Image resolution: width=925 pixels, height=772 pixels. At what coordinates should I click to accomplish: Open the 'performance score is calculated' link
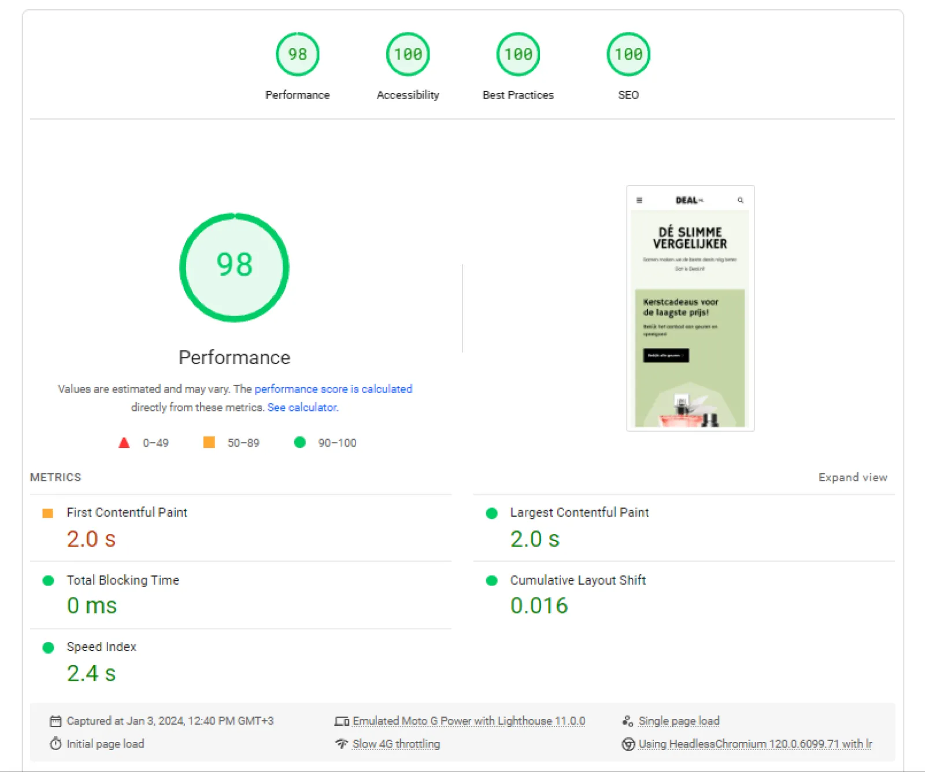click(x=334, y=389)
